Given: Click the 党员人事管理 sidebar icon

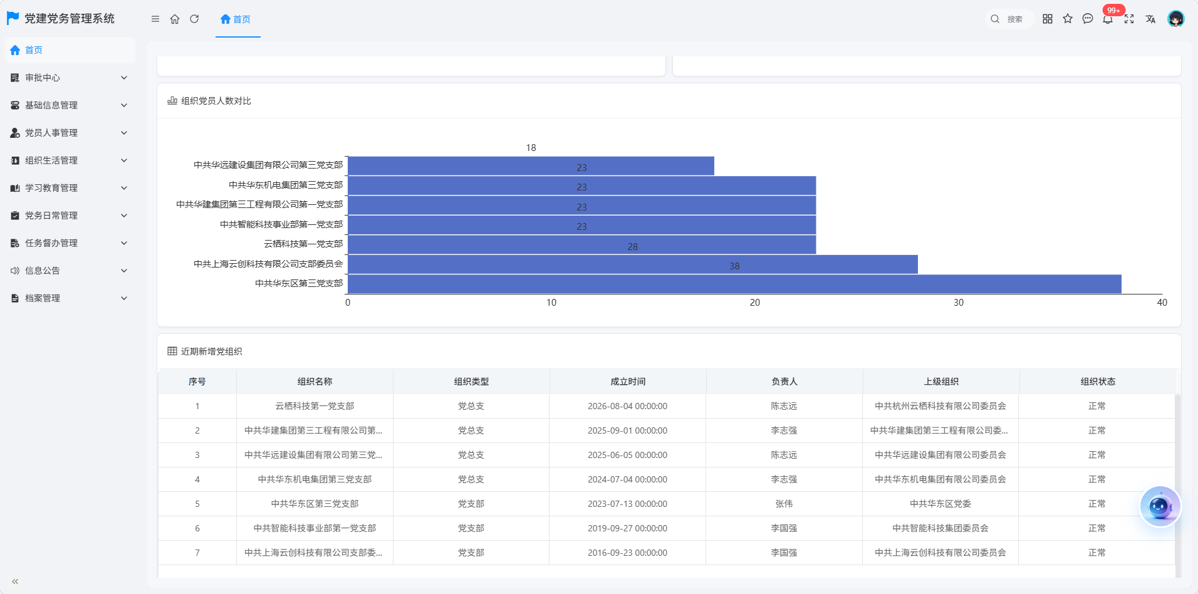Looking at the screenshot, I should (15, 133).
